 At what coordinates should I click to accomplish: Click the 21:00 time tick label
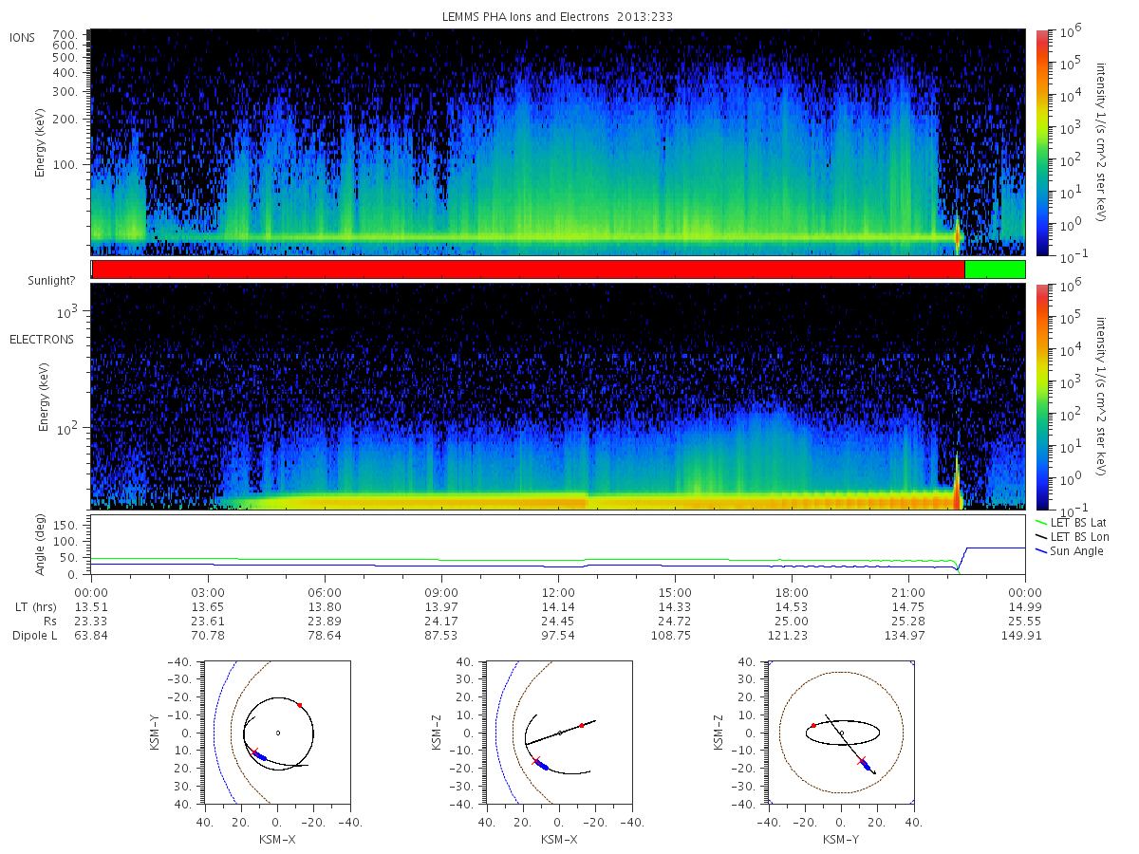click(x=908, y=591)
